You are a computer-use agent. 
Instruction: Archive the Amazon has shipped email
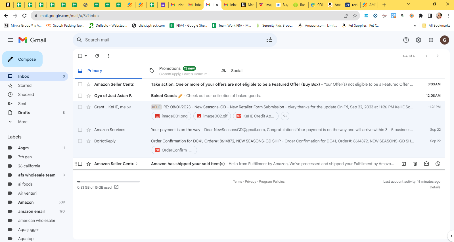coord(404,164)
